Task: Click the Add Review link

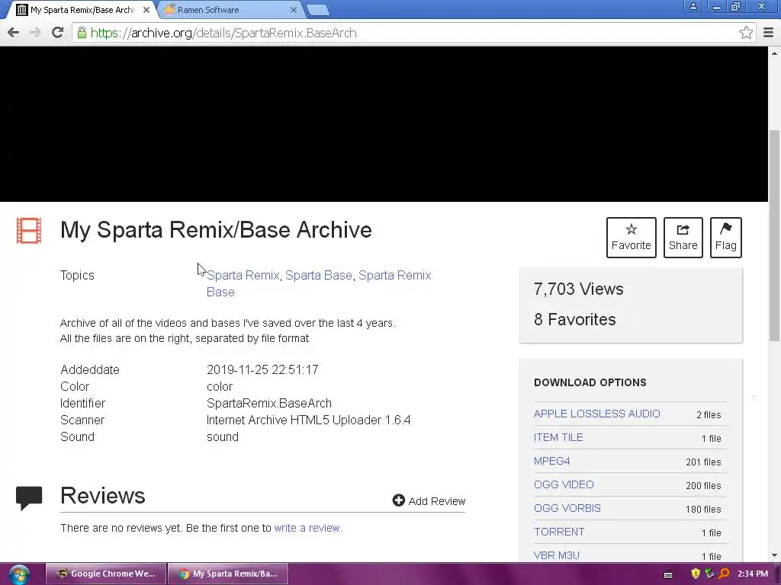Action: [429, 501]
